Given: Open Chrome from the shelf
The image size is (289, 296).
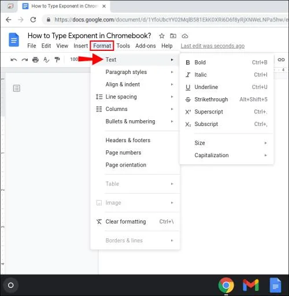Looking at the screenshot, I should tap(226, 285).
